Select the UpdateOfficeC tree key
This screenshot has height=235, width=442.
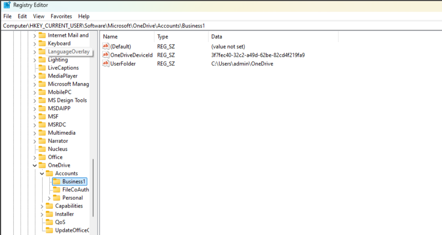pos(72,231)
